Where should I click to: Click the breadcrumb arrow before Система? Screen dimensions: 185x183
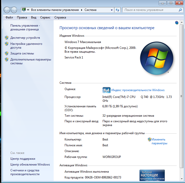[x=81, y=10]
